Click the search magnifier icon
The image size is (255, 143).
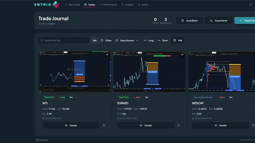pos(42,40)
